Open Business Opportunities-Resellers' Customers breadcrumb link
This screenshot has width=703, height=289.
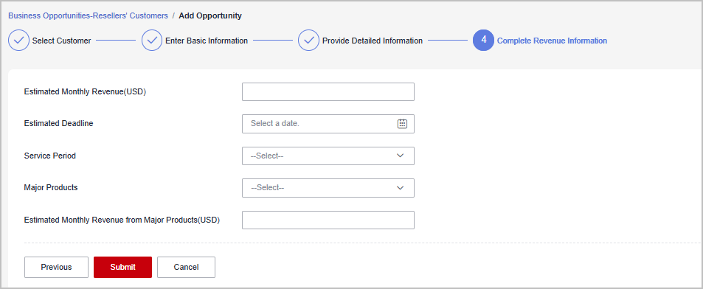click(x=89, y=15)
